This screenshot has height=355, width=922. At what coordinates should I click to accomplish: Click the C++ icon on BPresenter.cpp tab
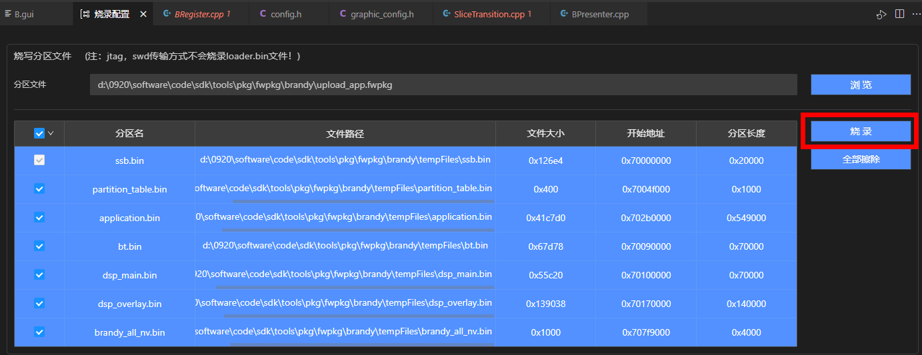(x=563, y=14)
